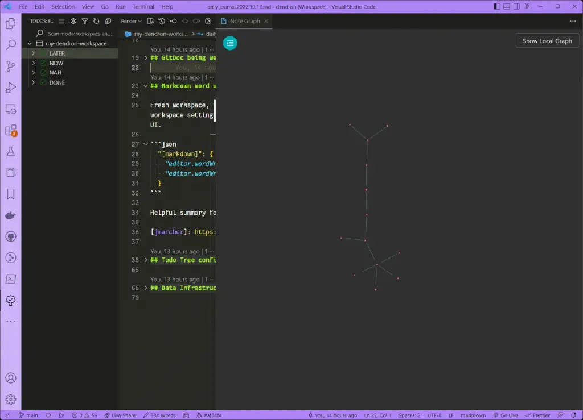The image size is (583, 420).
Task: Click the teal graph menu button
Action: tap(230, 43)
